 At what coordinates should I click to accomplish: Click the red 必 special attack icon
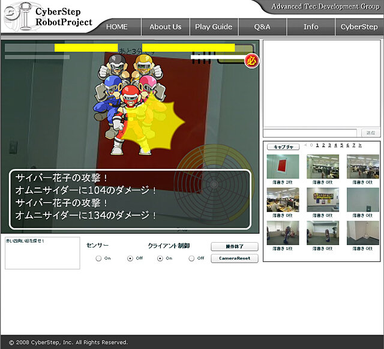click(251, 61)
